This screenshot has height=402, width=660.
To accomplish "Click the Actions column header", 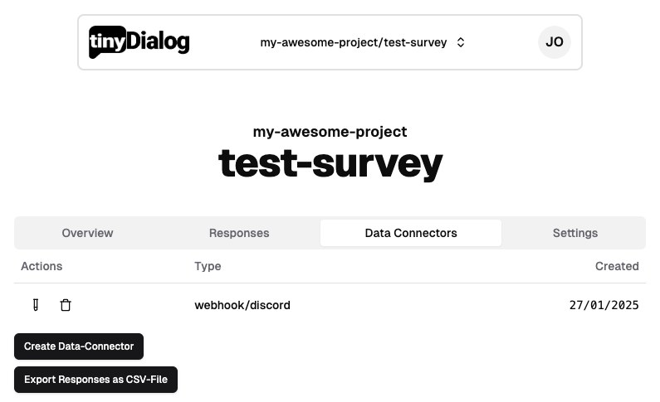I will pyautogui.click(x=42, y=266).
